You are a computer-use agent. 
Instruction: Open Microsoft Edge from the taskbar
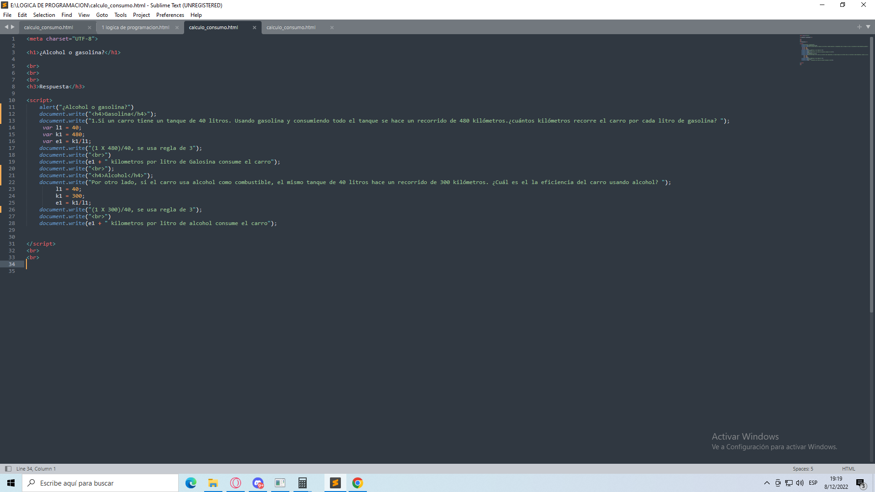click(x=191, y=483)
